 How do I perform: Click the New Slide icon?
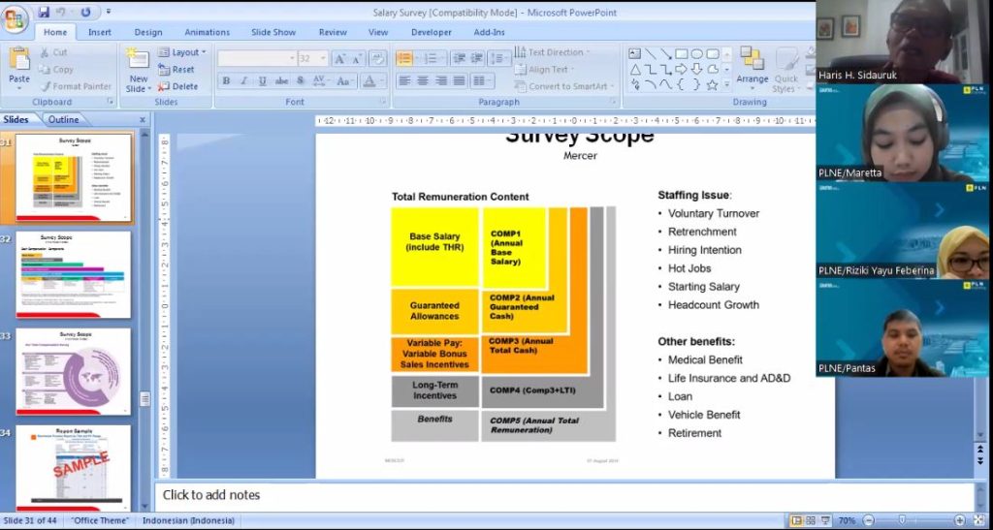coord(138,65)
